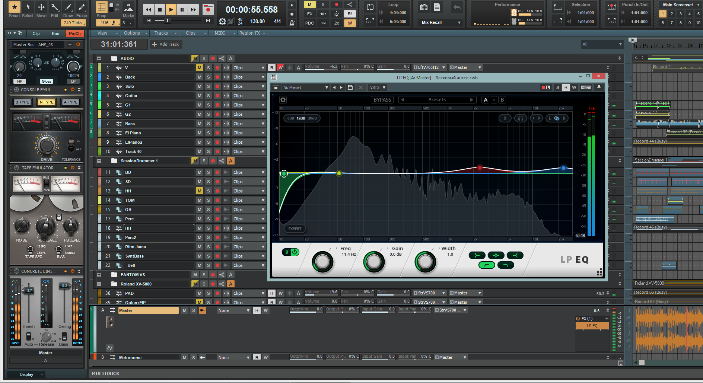Enable Tape Emulator power button

(73, 168)
